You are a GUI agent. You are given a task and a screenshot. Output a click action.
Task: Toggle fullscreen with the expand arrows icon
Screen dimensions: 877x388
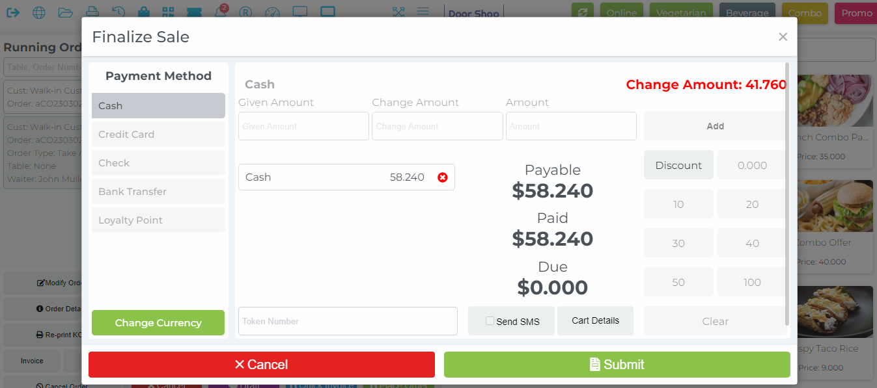398,12
